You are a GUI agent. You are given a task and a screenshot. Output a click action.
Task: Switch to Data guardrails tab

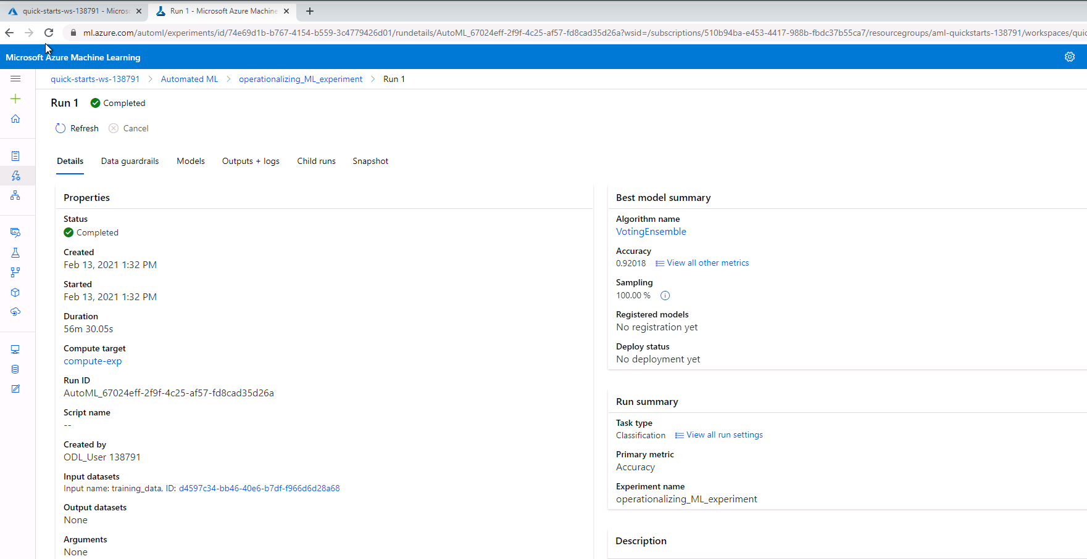pyautogui.click(x=130, y=161)
